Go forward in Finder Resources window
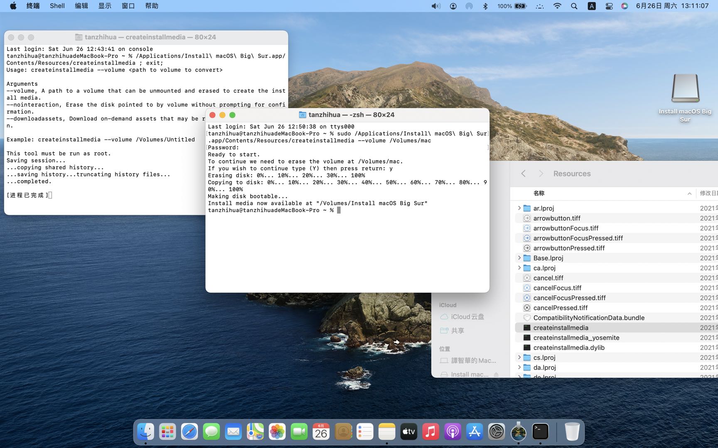Screen dimensions: 718x448 [541, 173]
